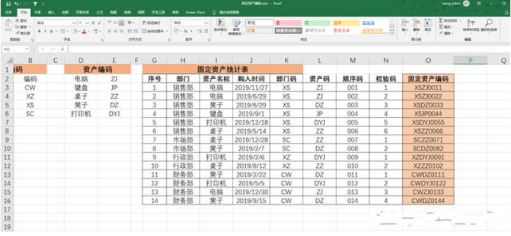Apply bold formatting with the B icon
This screenshot has height=236, width=511.
tap(39, 31)
